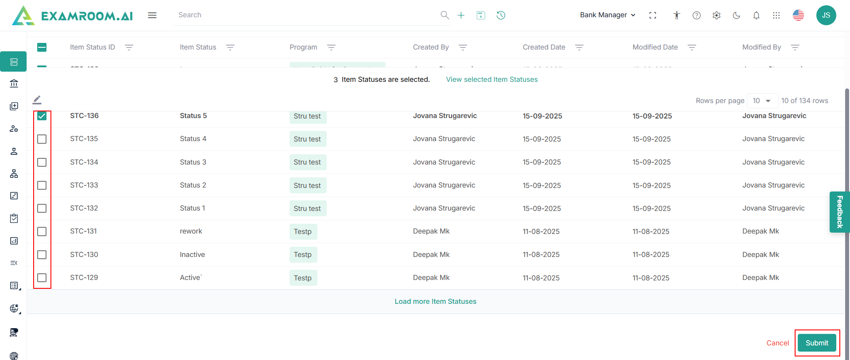
Task: Click the STC-135 ID cell
Action: coord(84,139)
